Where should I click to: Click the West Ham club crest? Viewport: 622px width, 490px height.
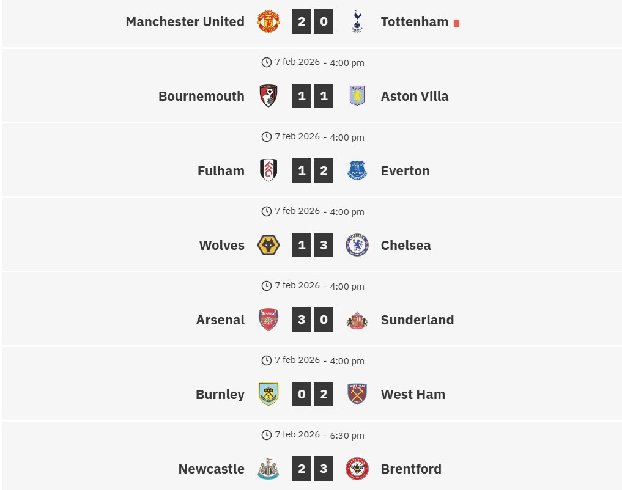[x=357, y=394]
